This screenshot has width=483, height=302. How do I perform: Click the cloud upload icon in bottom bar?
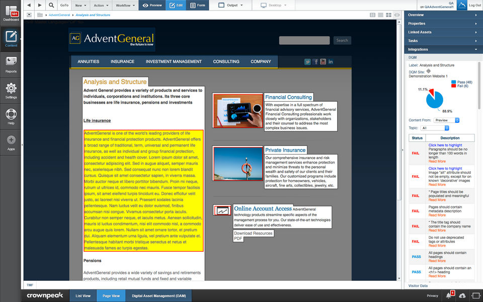coord(462,295)
